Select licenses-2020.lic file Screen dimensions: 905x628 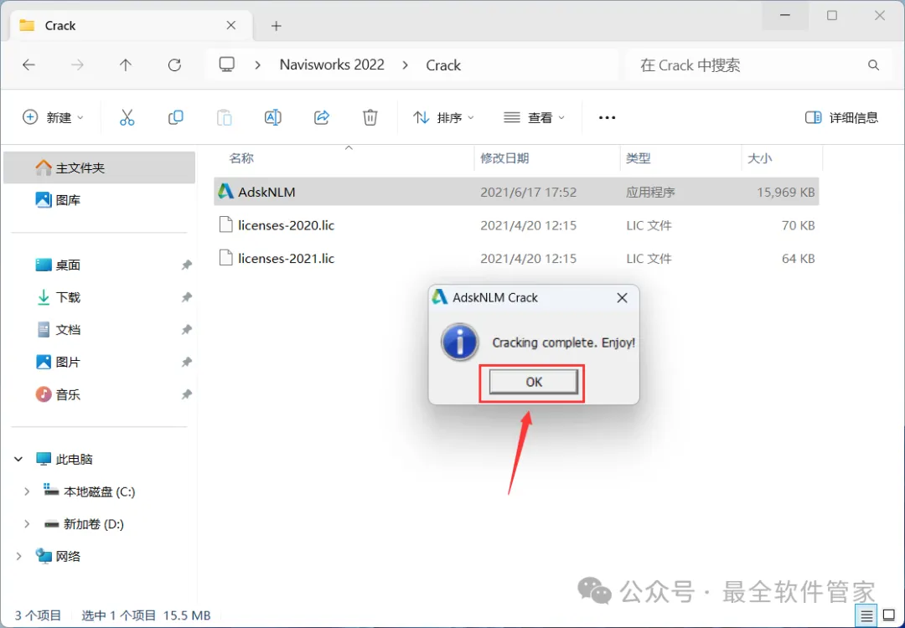coord(516,225)
